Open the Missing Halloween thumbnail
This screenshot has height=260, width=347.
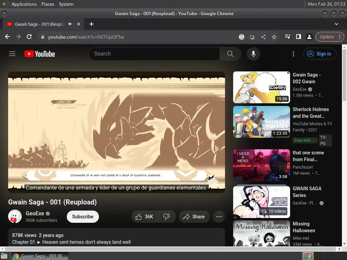click(x=262, y=234)
